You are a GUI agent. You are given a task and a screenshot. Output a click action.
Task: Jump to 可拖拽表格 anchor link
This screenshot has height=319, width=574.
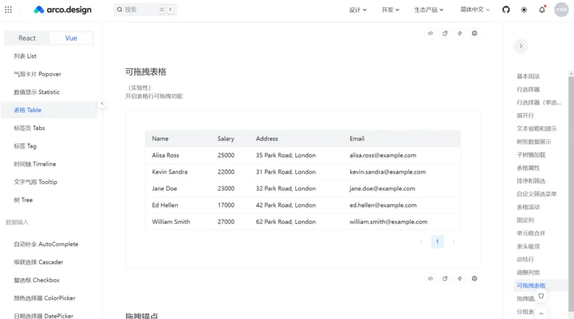pyautogui.click(x=531, y=286)
